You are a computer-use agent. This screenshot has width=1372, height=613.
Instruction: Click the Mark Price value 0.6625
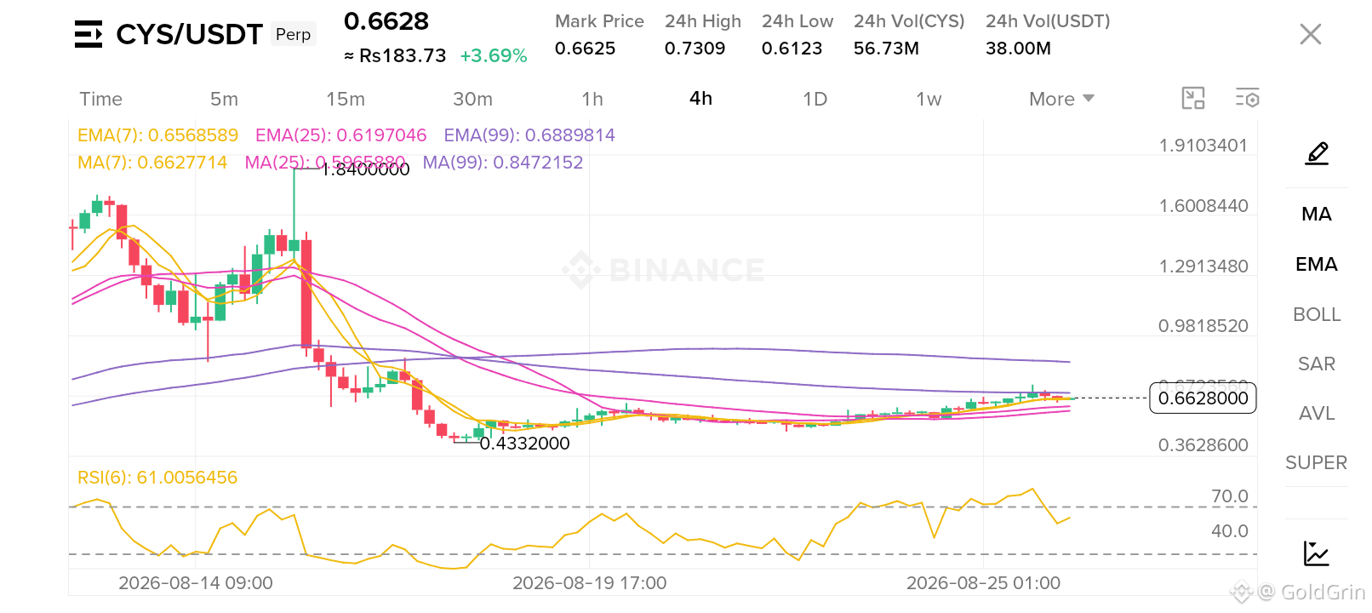(x=585, y=49)
